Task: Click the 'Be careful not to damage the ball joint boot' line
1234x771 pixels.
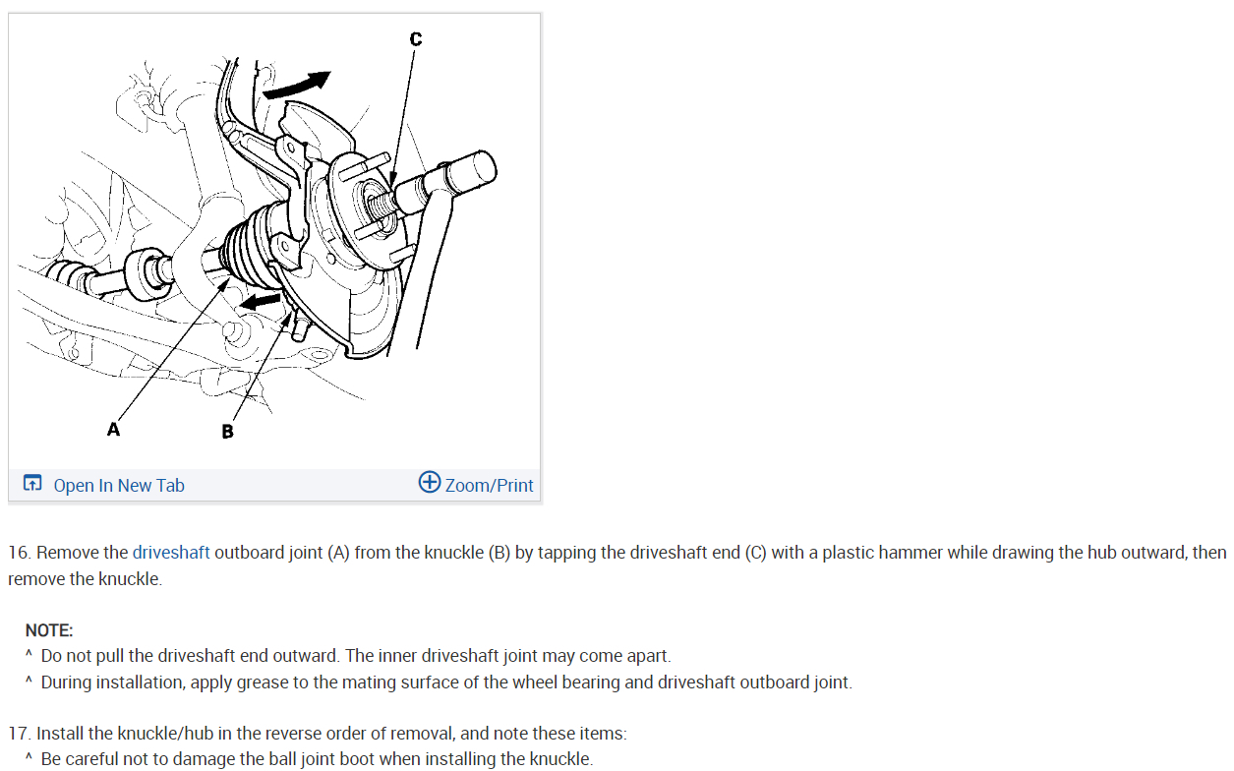Action: 317,759
